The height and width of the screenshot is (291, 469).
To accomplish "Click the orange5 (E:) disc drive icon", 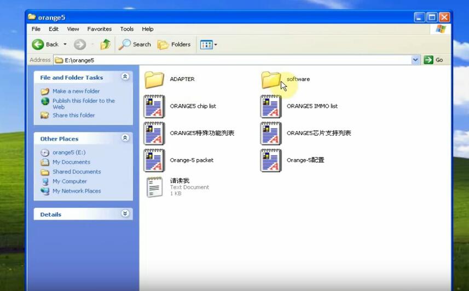I will coord(45,153).
